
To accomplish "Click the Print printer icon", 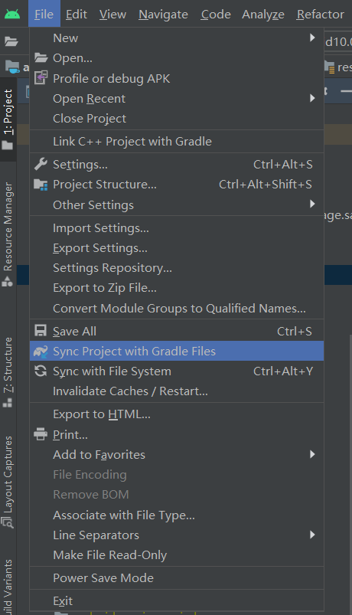I will 41,434.
